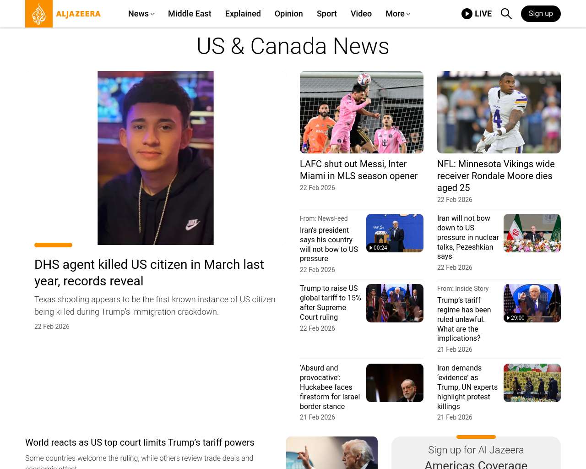Read the Huckabee Israel border stance article
Image resolution: width=586 pixels, height=469 pixels.
coord(330,387)
